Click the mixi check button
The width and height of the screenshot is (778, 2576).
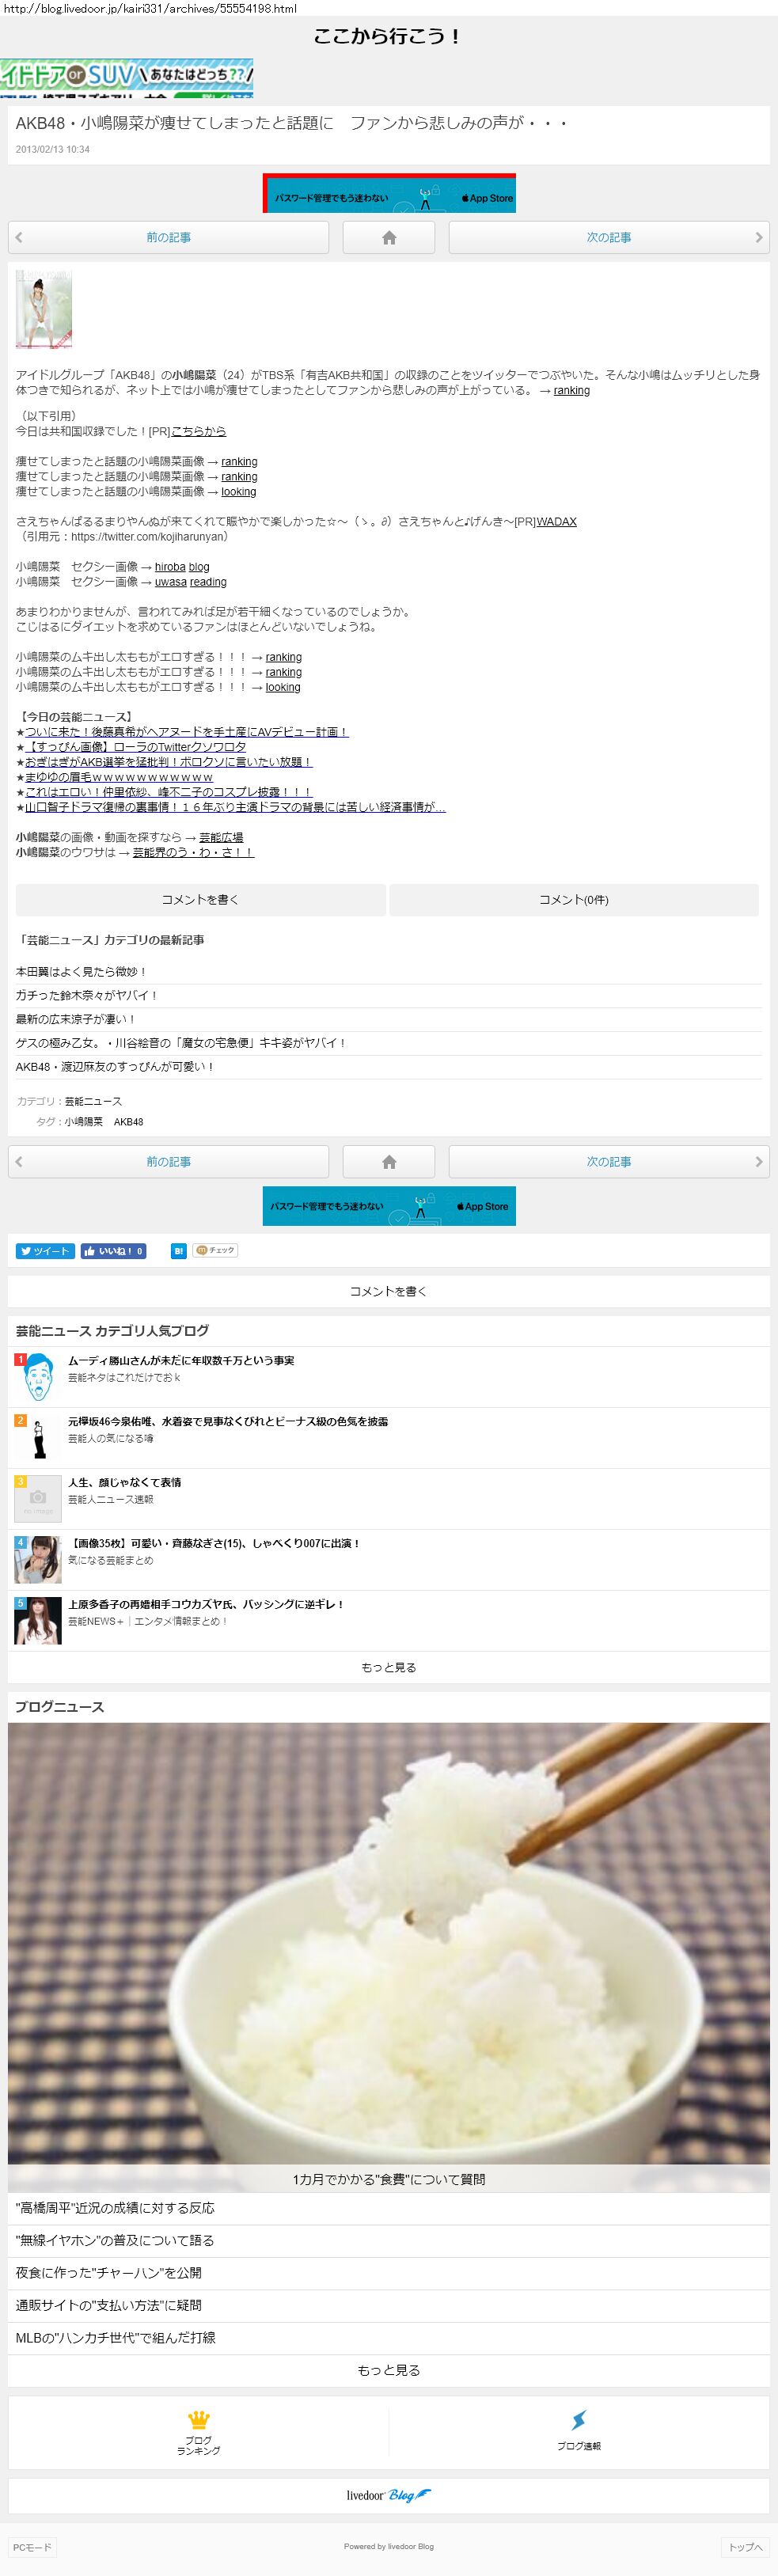pos(215,1250)
